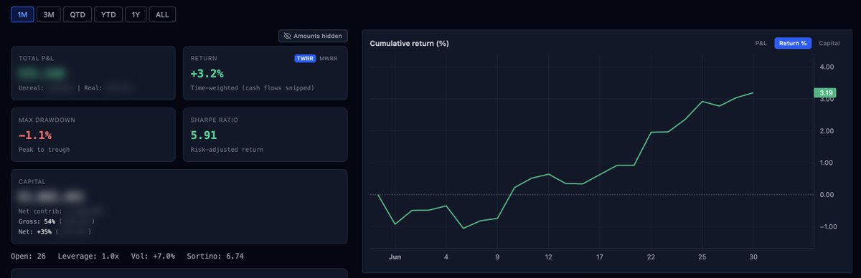The width and height of the screenshot is (861, 278).
Task: Show the ALL time range
Action: 161,14
